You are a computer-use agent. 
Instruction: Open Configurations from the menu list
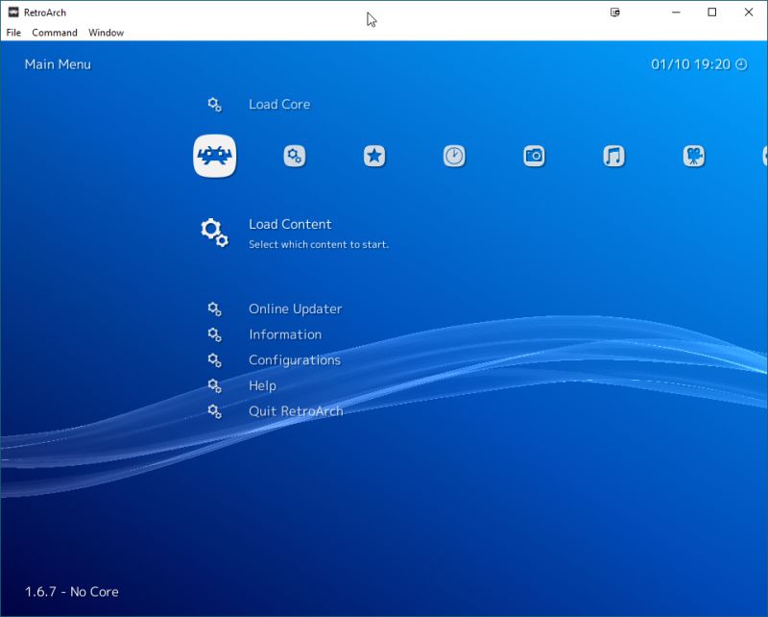coord(293,359)
